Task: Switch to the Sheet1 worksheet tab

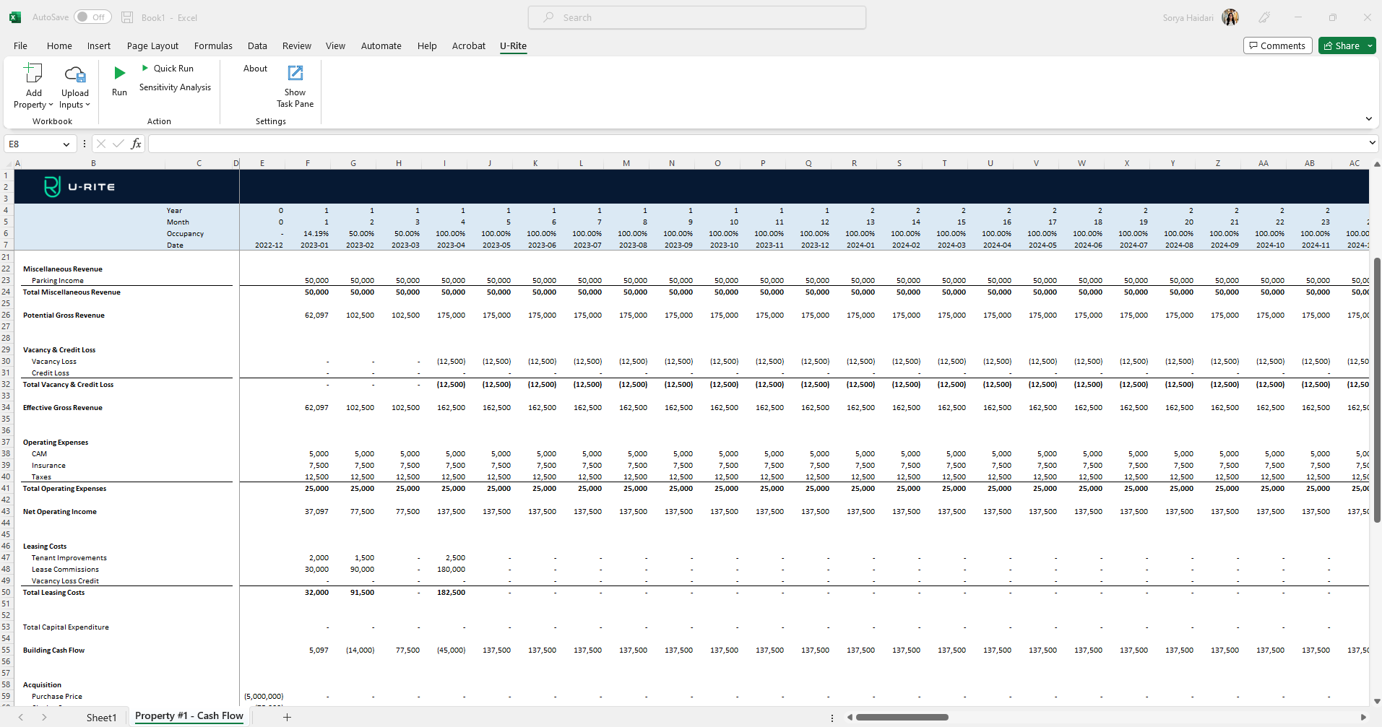Action: pos(101,718)
